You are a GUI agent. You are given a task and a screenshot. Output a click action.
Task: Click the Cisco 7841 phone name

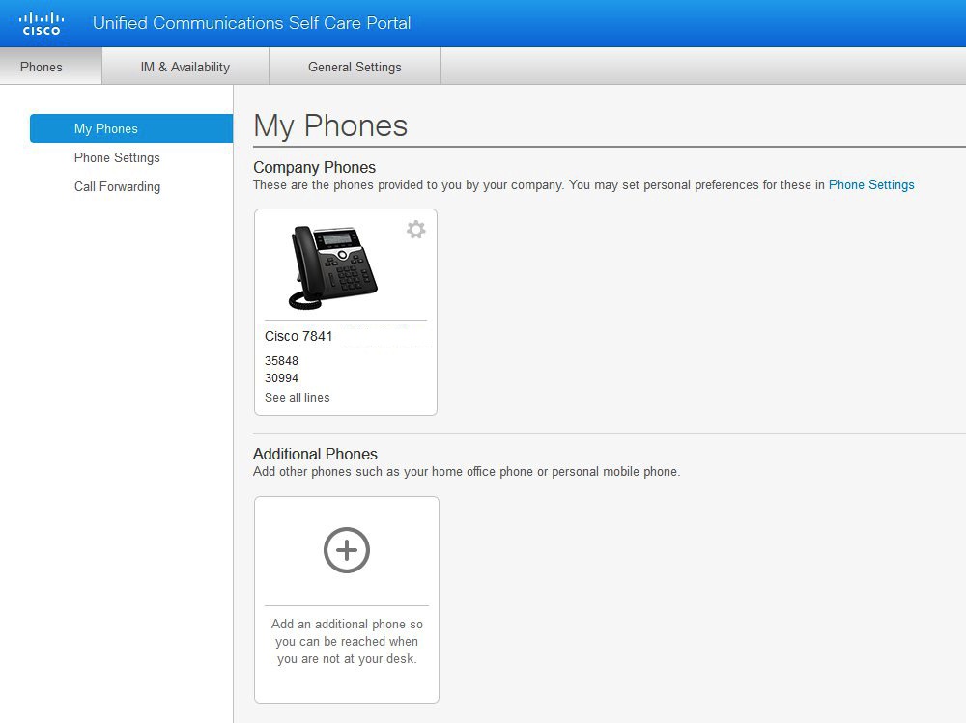click(298, 336)
